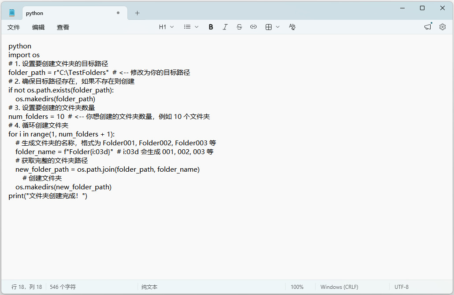Screen dimensions: 454x295
Task: Toggle bold formatting
Action: (211, 27)
